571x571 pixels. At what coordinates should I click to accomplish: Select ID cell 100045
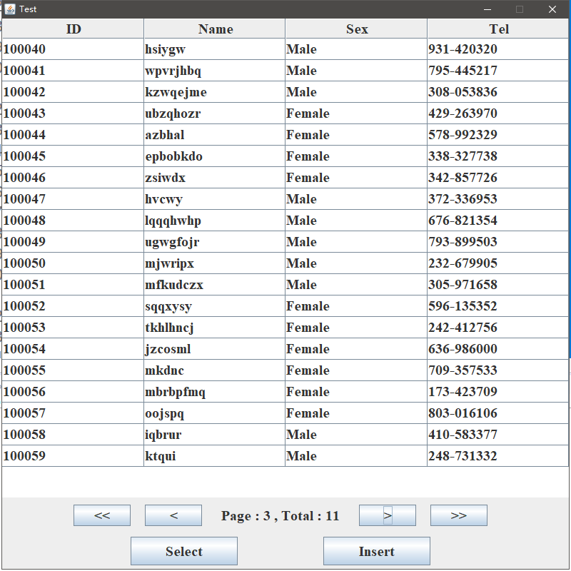click(x=73, y=156)
